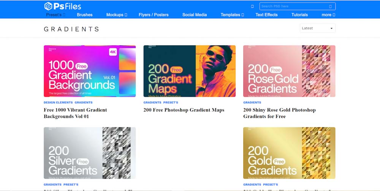The height and width of the screenshot is (191, 380).
Task: Open the Brushes menu item
Action: pyautogui.click(x=85, y=15)
